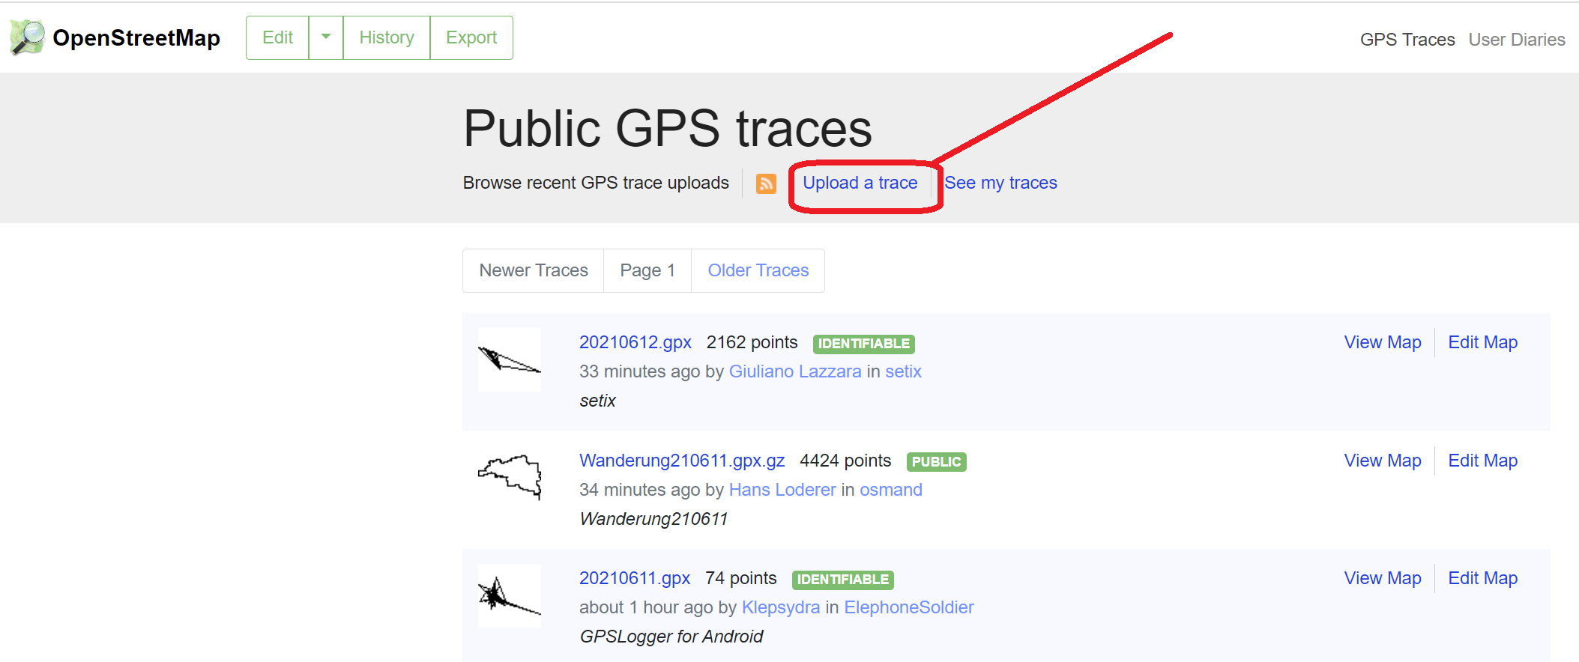Open the Export tab
The height and width of the screenshot is (662, 1579).
(x=471, y=37)
